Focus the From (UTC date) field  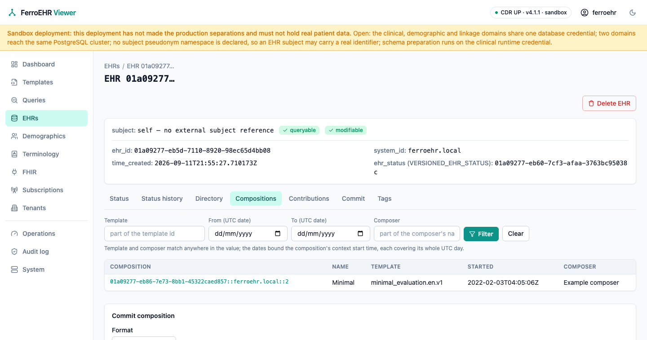click(248, 234)
